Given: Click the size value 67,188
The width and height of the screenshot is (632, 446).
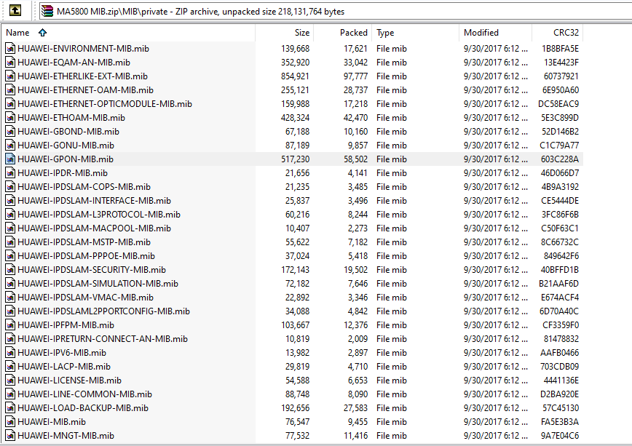Looking at the screenshot, I should (298, 132).
